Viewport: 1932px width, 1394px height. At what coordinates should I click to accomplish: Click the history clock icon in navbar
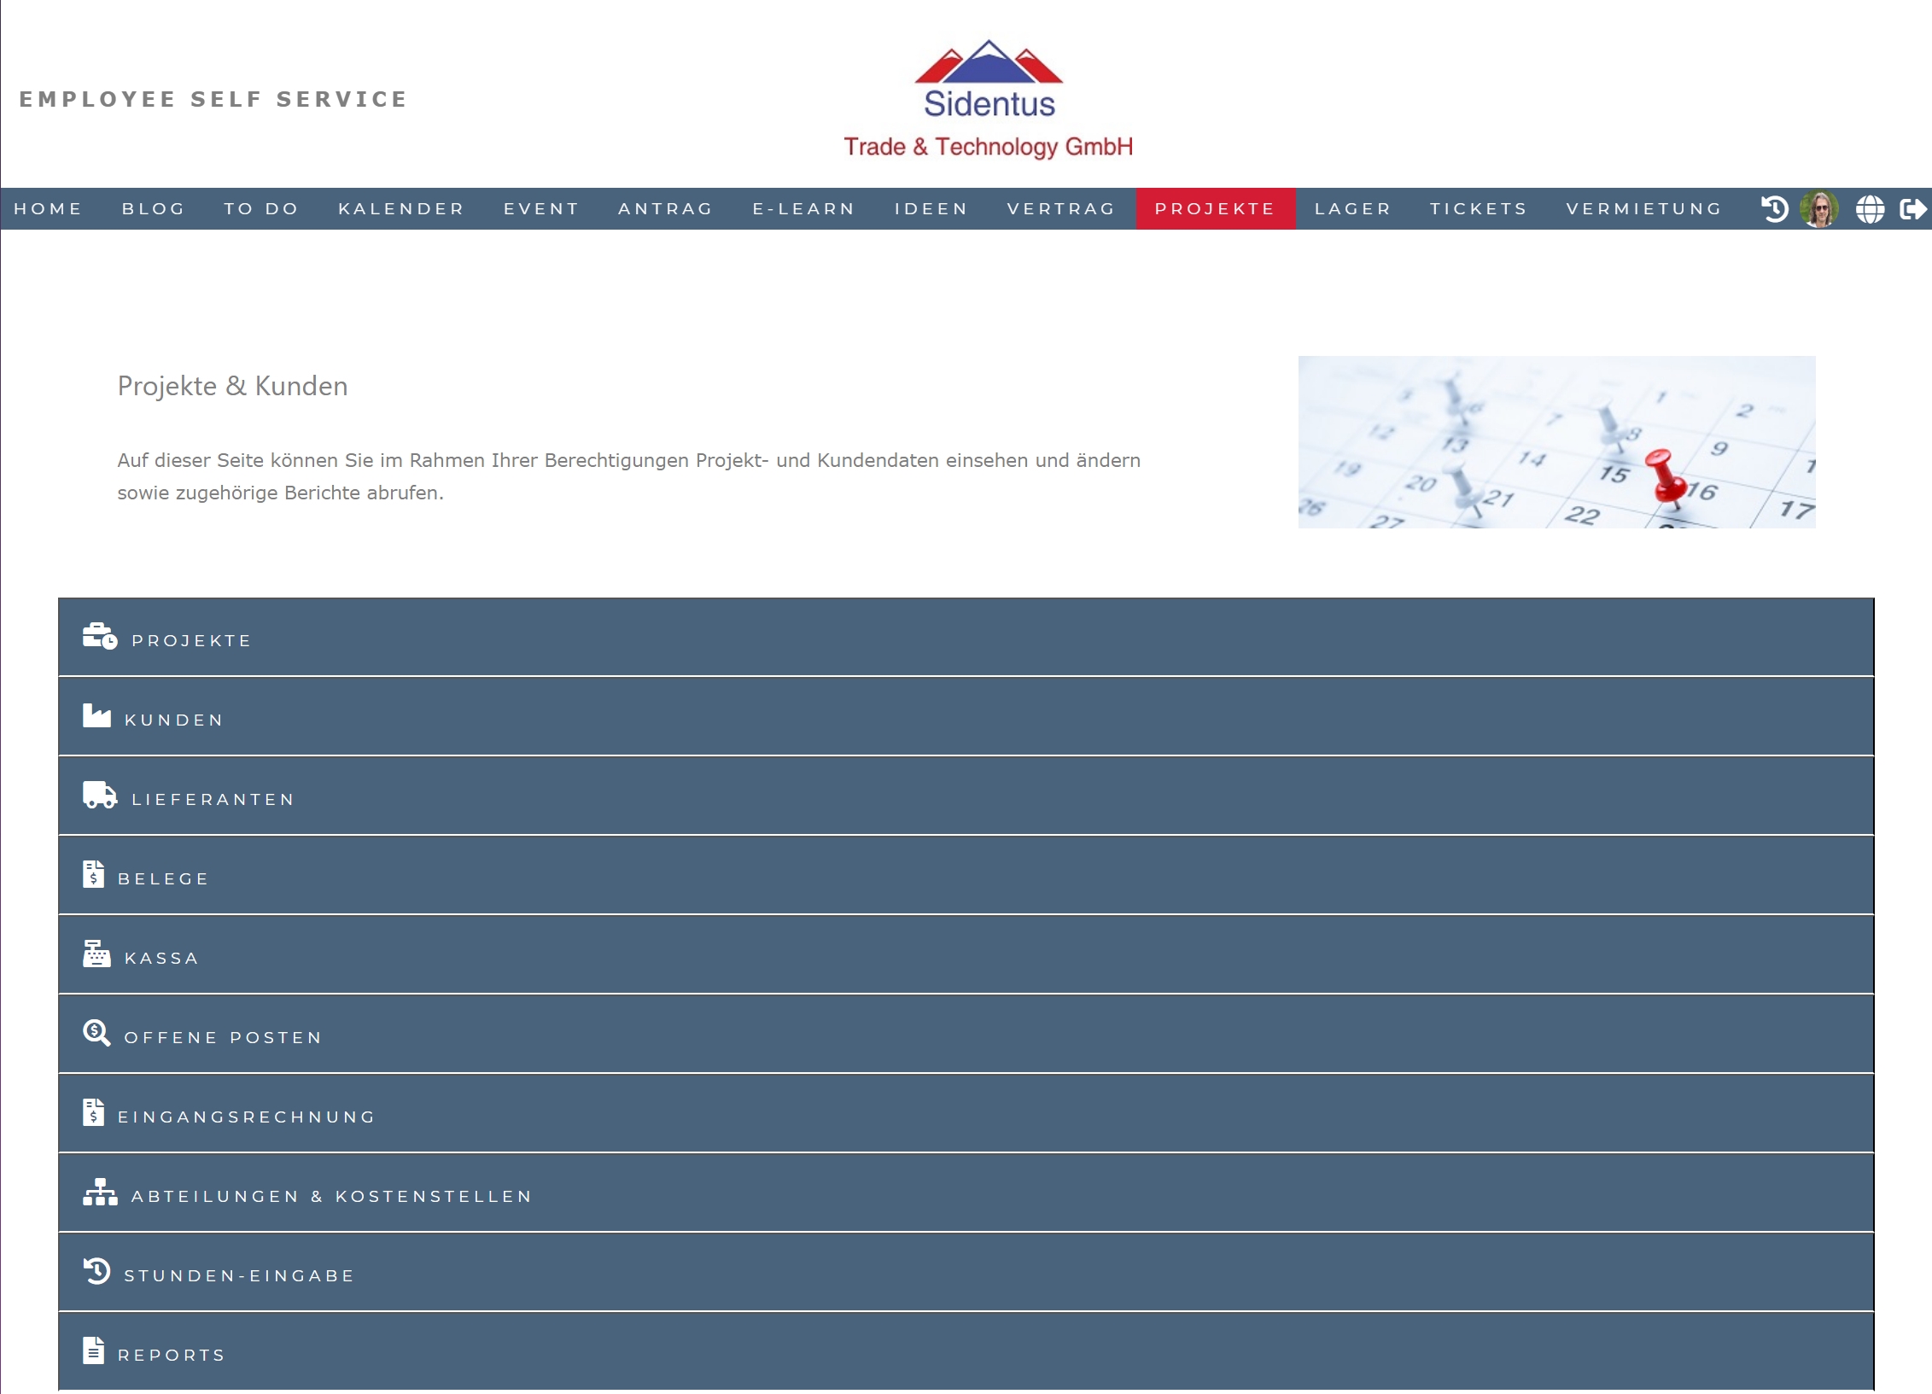(1774, 209)
